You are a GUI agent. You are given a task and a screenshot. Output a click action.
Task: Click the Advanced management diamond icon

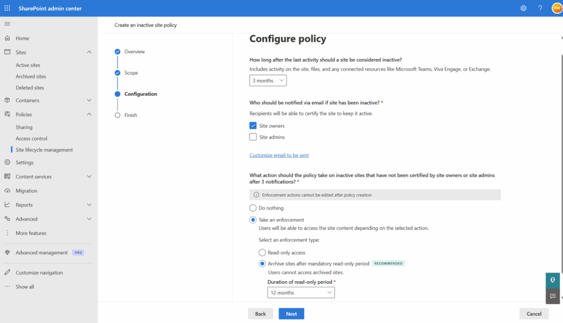pyautogui.click(x=7, y=253)
